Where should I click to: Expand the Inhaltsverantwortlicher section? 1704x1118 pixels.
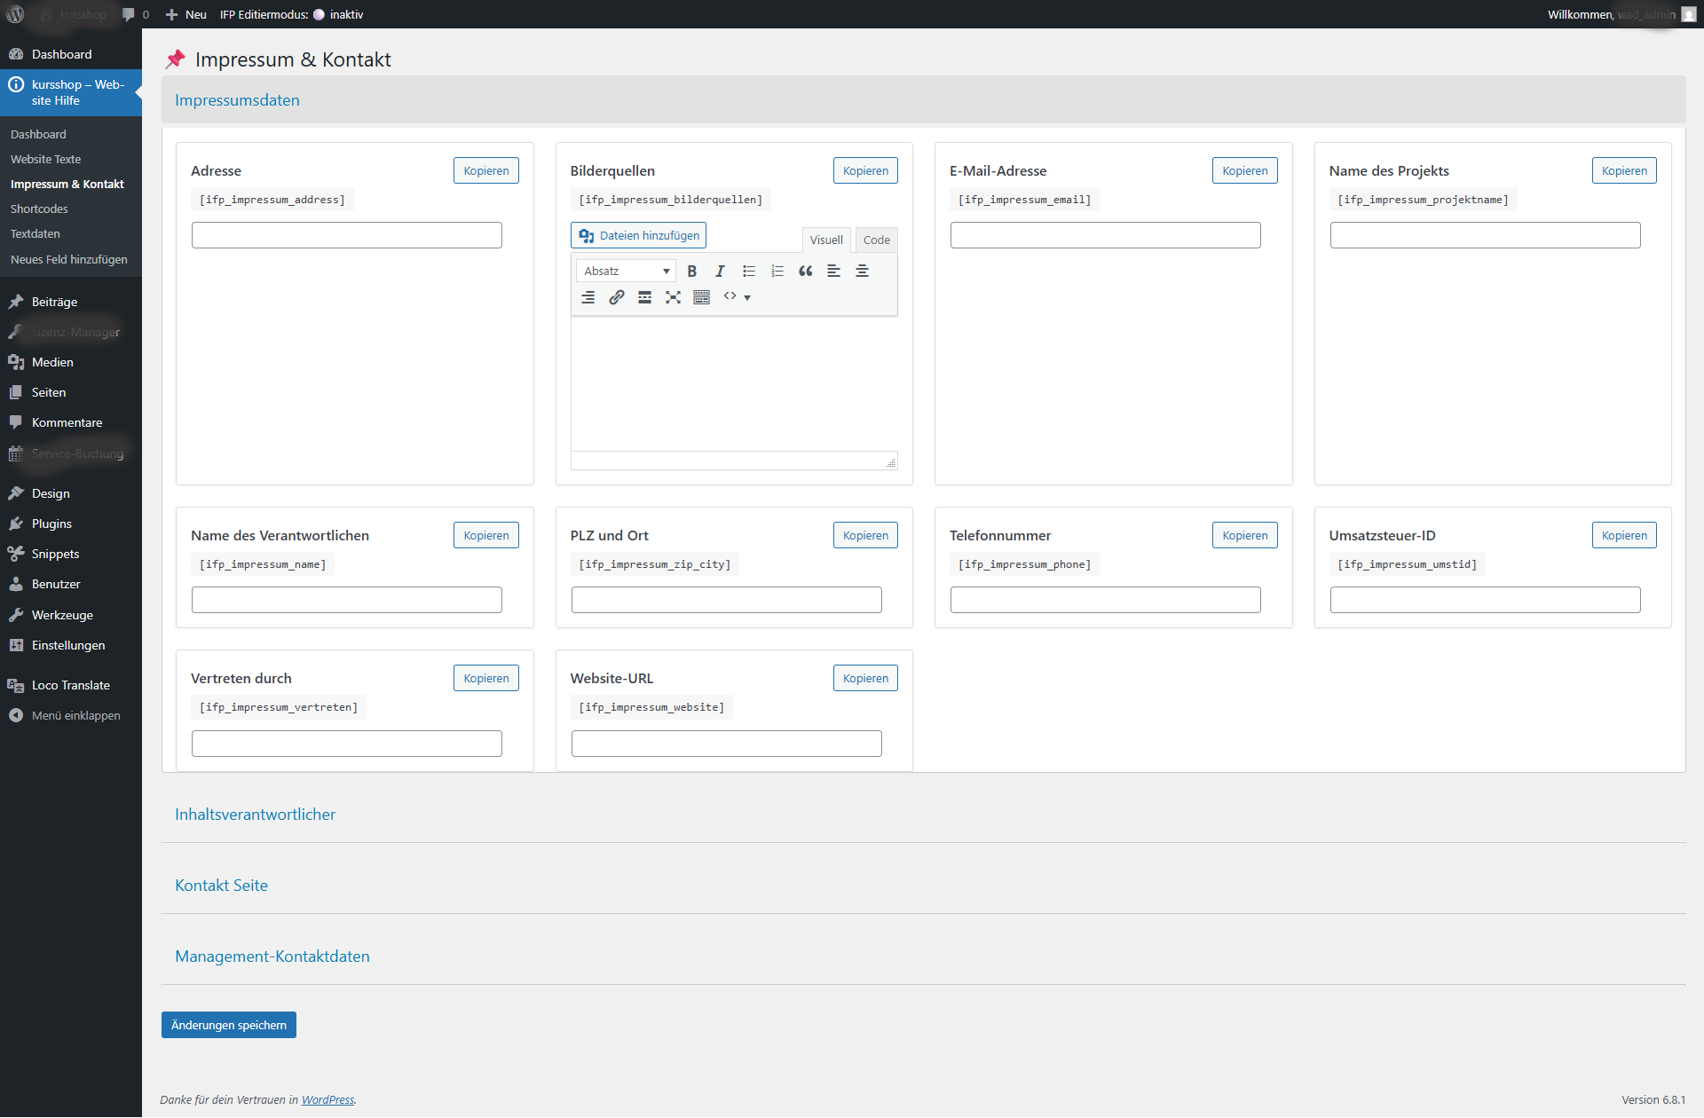point(255,815)
